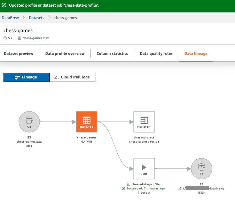The height and width of the screenshot is (203, 235).
Task: Open the Data profile overview tab
Action: 65,53
